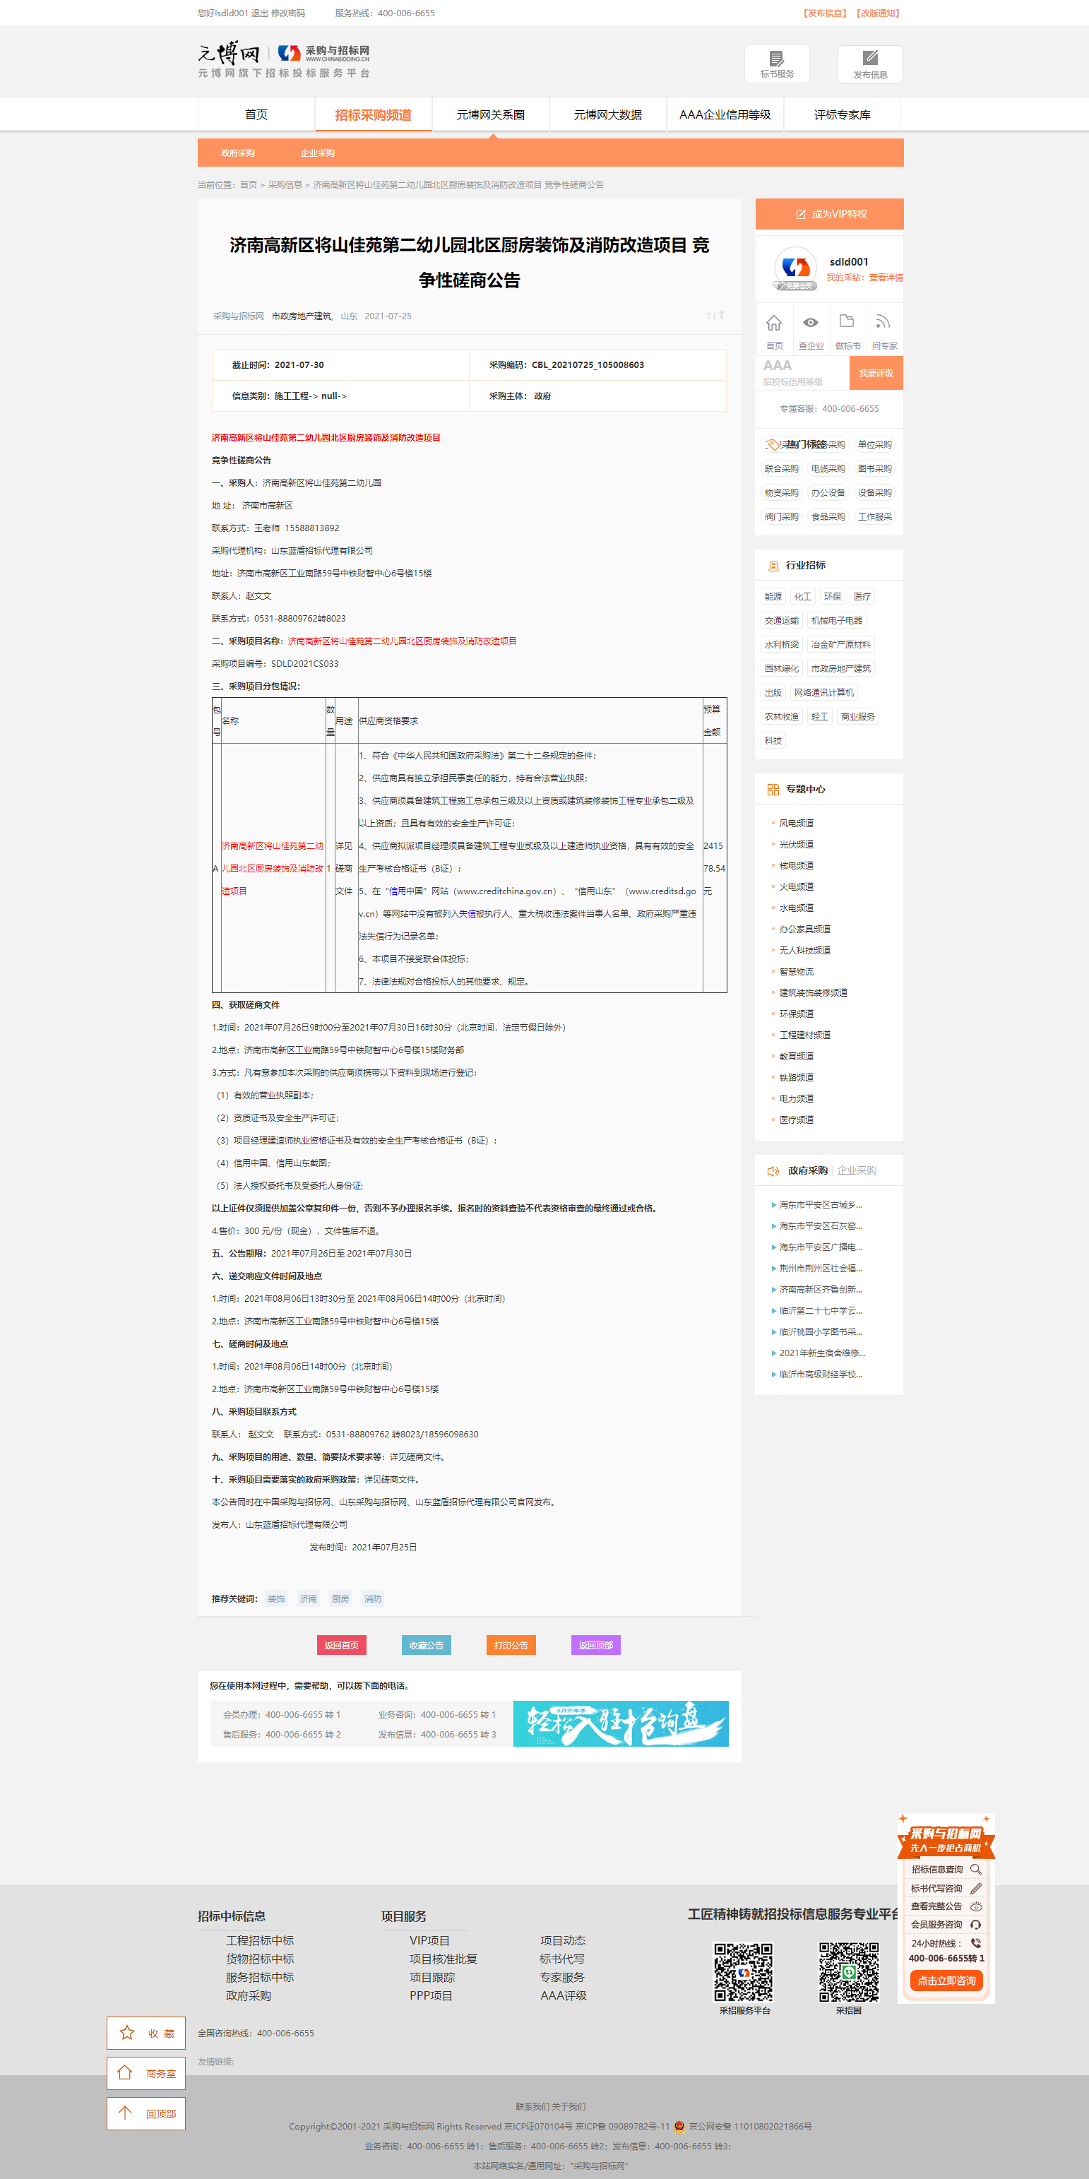Select the 评标专家库 navigation tab
This screenshot has width=1089, height=2179.
pos(842,114)
